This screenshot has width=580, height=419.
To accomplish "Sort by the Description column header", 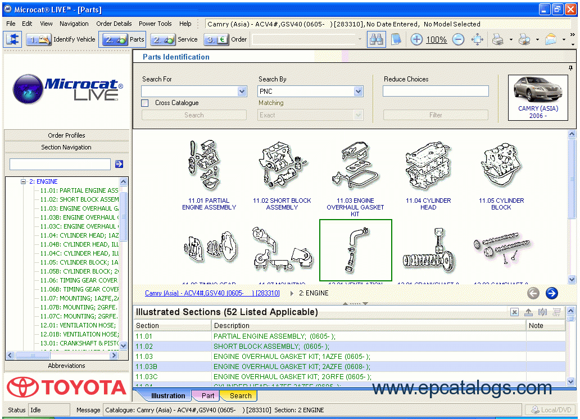I will (369, 325).
